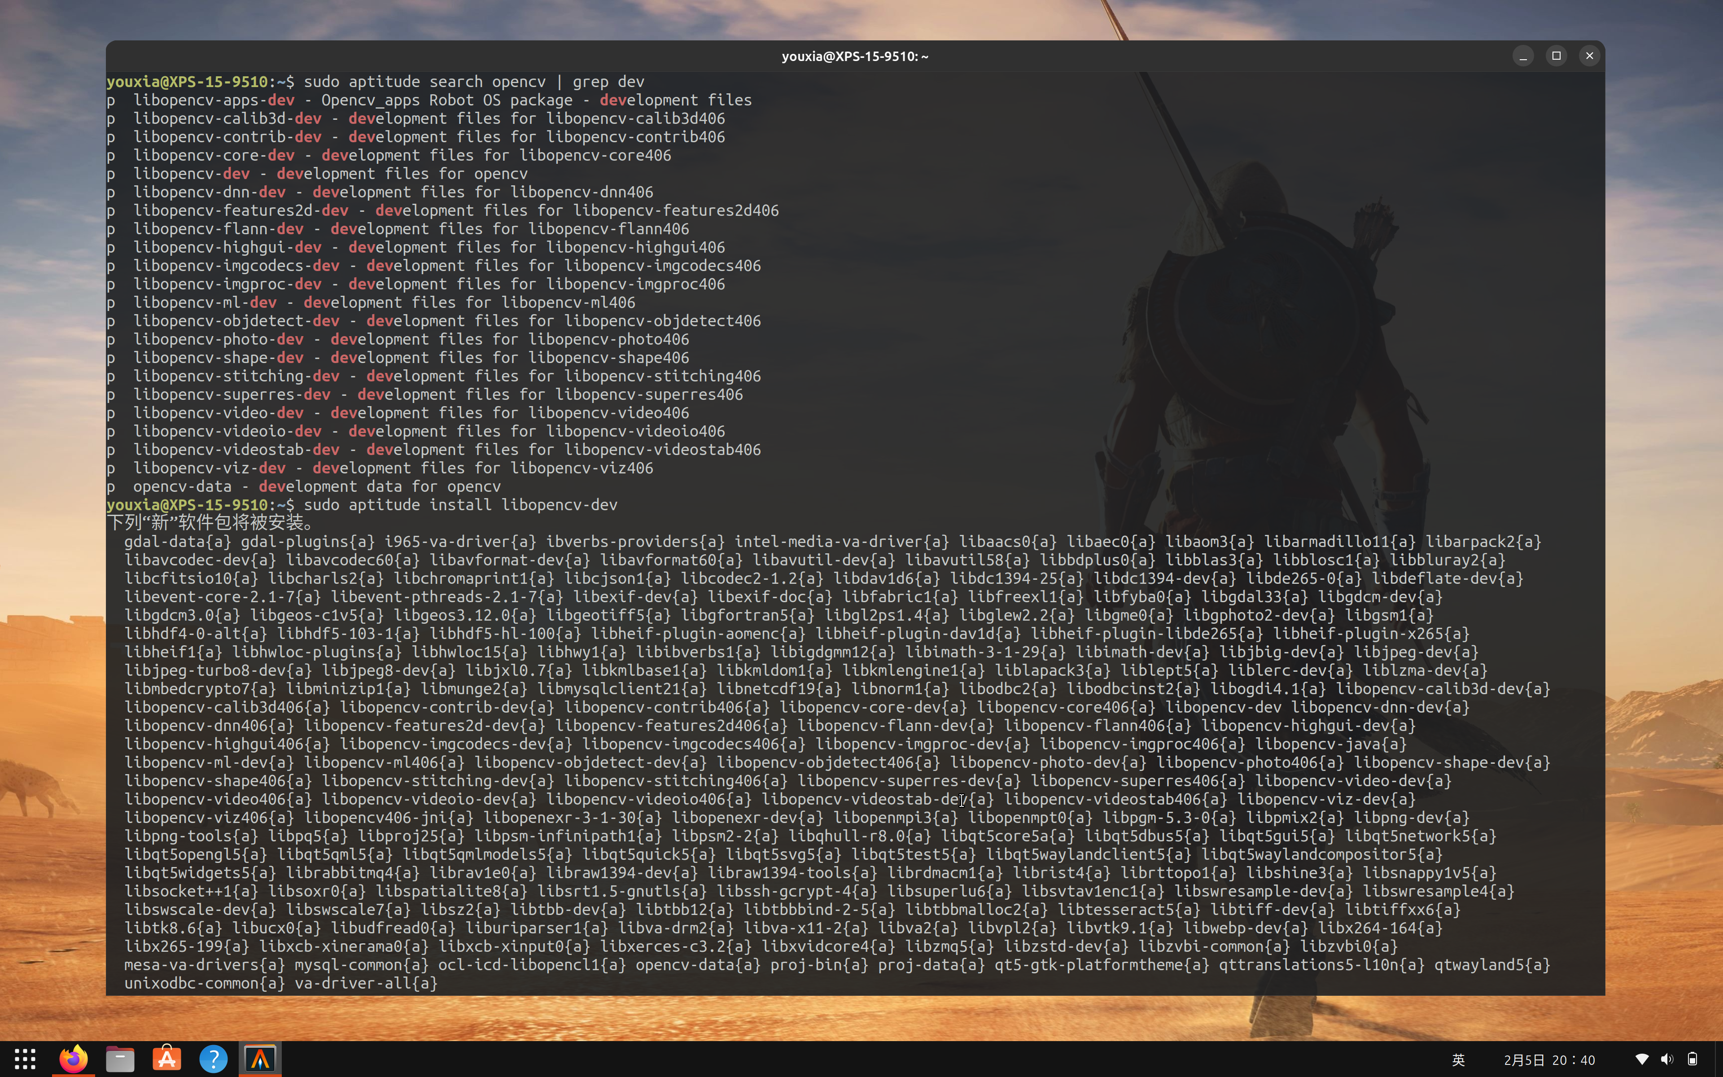Select the libopencv-dev search result line
1723x1077 pixels.
192,173
